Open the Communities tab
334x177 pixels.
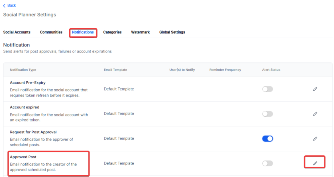click(51, 32)
